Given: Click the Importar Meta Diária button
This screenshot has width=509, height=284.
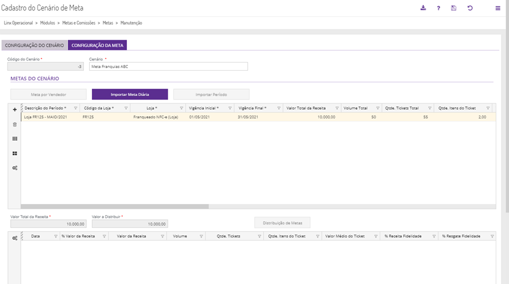Looking at the screenshot, I should point(130,94).
